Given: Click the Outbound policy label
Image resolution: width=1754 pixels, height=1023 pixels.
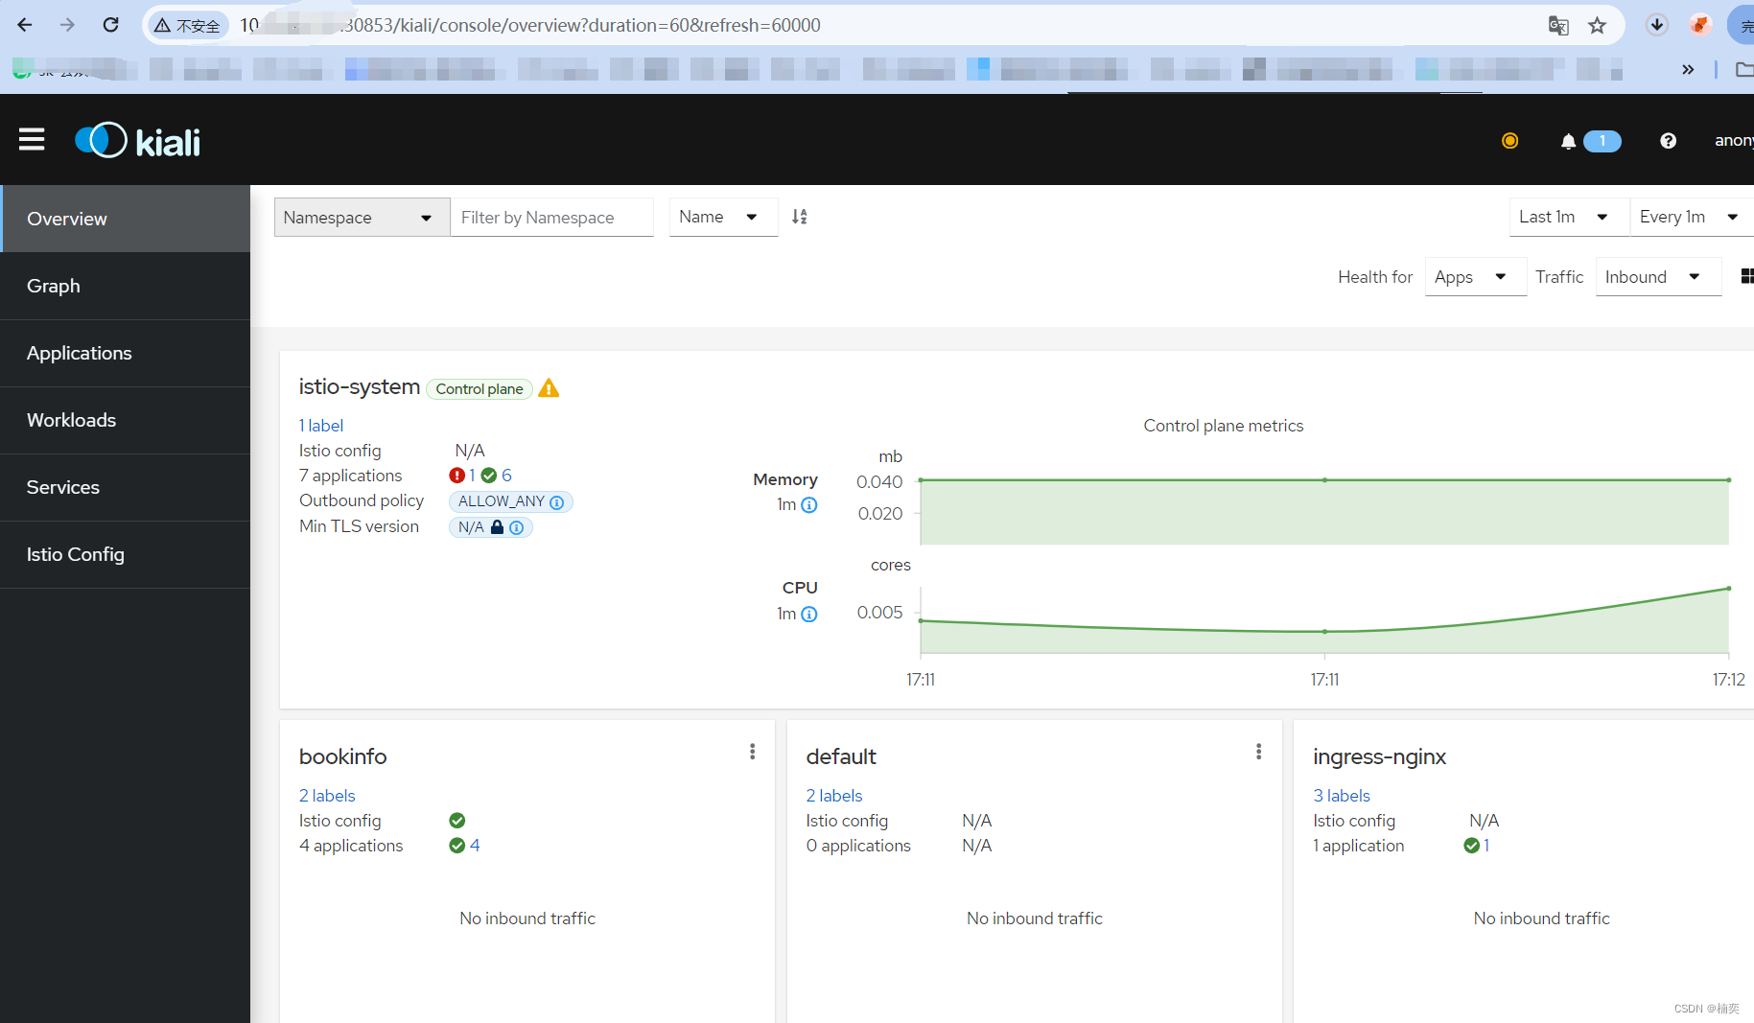Looking at the screenshot, I should pos(362,500).
